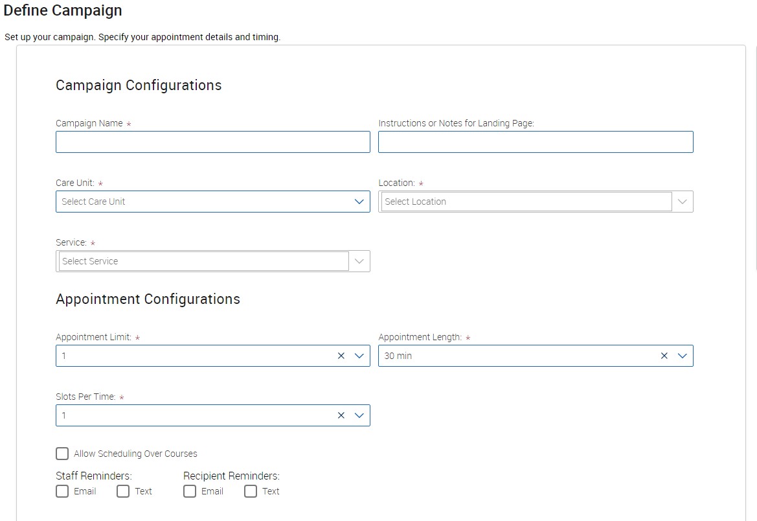Click the Care Unit chevron arrow
Screen dimensions: 757x521
click(359, 202)
